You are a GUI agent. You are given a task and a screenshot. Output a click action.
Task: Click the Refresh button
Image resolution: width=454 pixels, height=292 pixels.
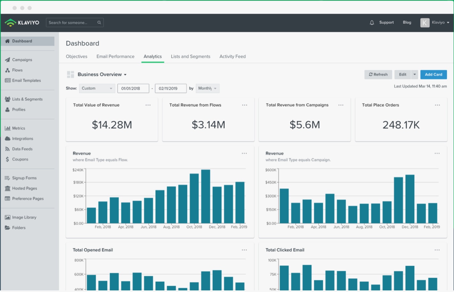click(x=378, y=75)
